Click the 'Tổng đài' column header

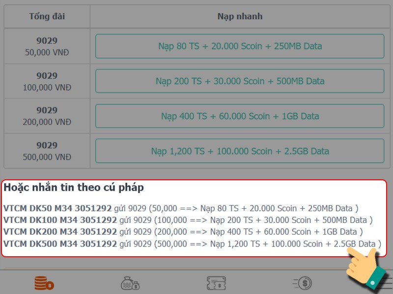pos(47,16)
